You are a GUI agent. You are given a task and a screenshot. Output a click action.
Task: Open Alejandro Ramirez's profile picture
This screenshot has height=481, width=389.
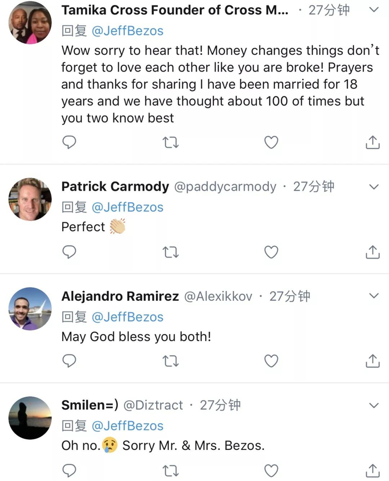pyautogui.click(x=31, y=309)
